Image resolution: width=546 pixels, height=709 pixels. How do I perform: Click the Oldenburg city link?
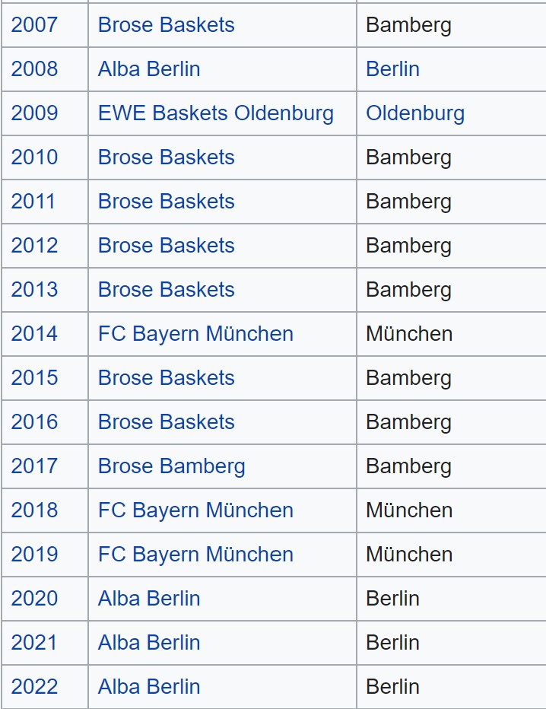[415, 113]
